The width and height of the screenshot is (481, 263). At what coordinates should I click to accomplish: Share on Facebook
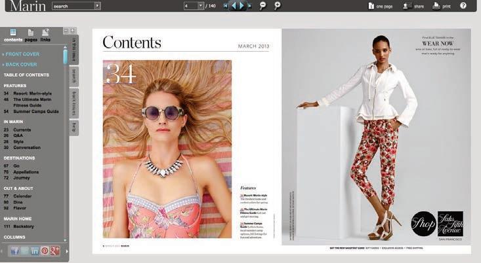tap(14, 251)
